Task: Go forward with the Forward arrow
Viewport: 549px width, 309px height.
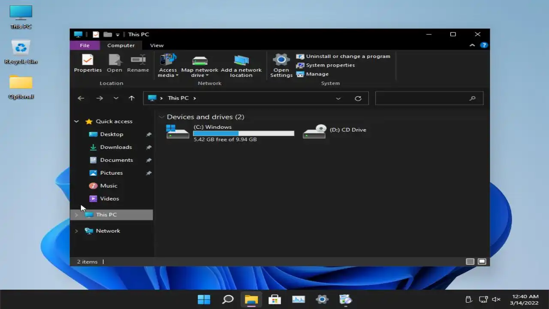Action: click(x=100, y=98)
